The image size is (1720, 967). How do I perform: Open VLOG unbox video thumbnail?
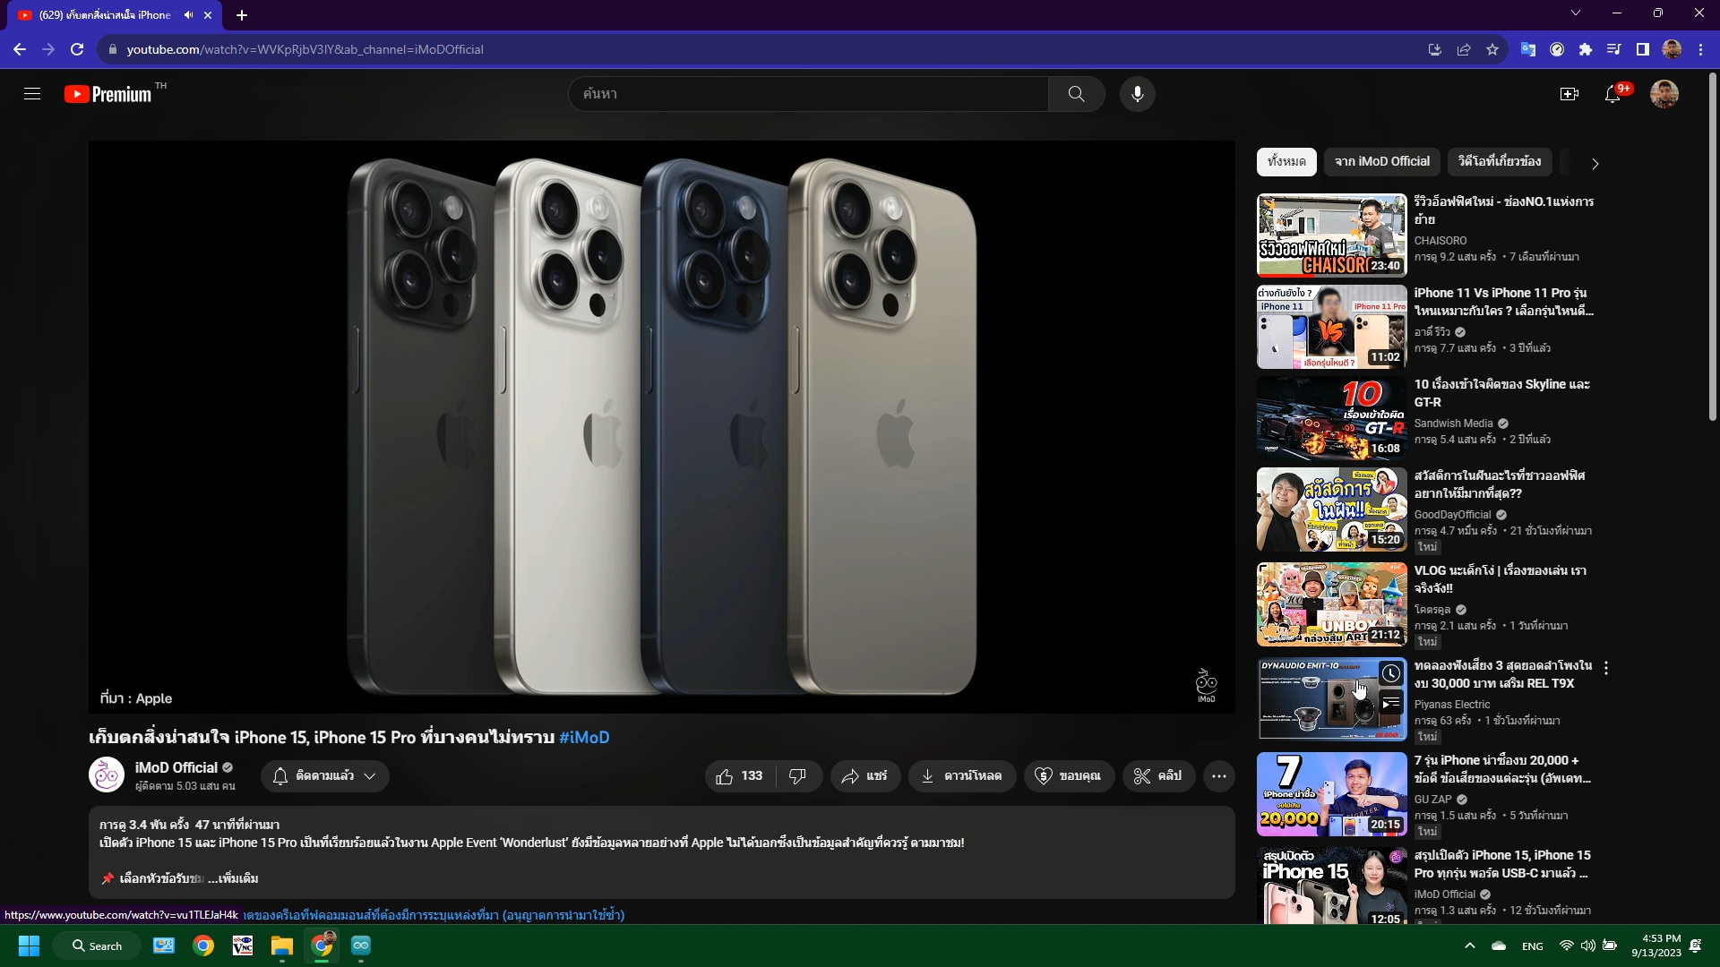pos(1331,604)
